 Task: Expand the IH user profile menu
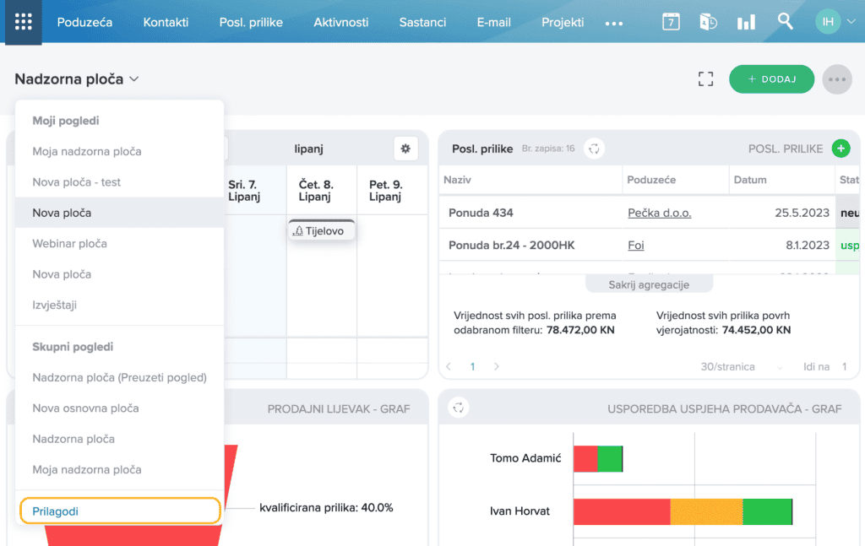(x=835, y=22)
